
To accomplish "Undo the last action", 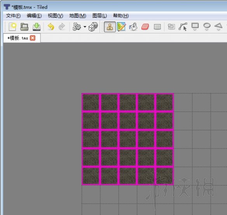I will pyautogui.click(x=51, y=27).
